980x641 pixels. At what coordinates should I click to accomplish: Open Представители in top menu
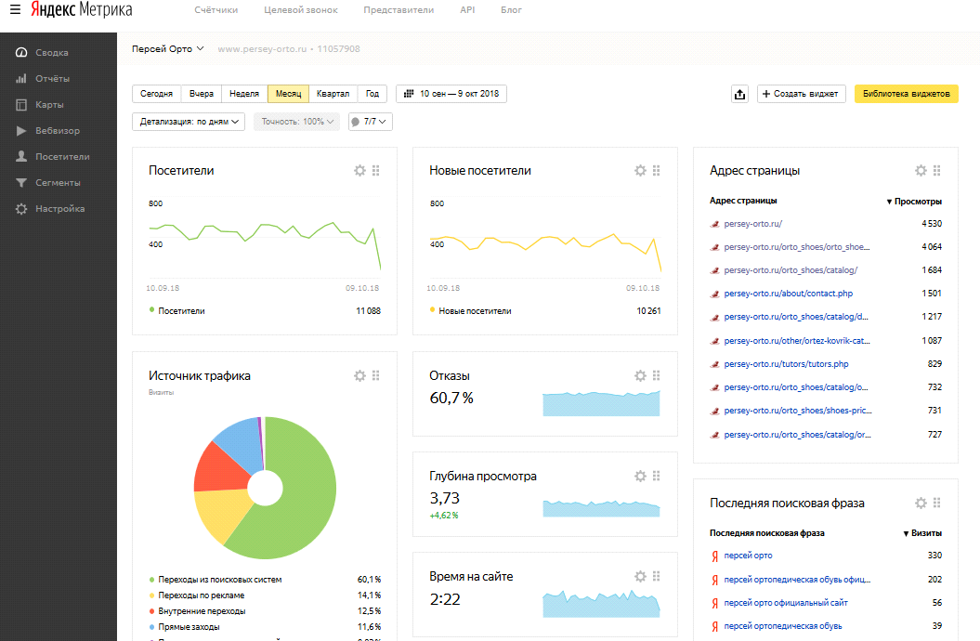pyautogui.click(x=399, y=10)
